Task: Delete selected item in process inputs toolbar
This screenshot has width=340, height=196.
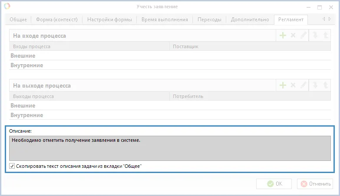Action: click(x=293, y=36)
